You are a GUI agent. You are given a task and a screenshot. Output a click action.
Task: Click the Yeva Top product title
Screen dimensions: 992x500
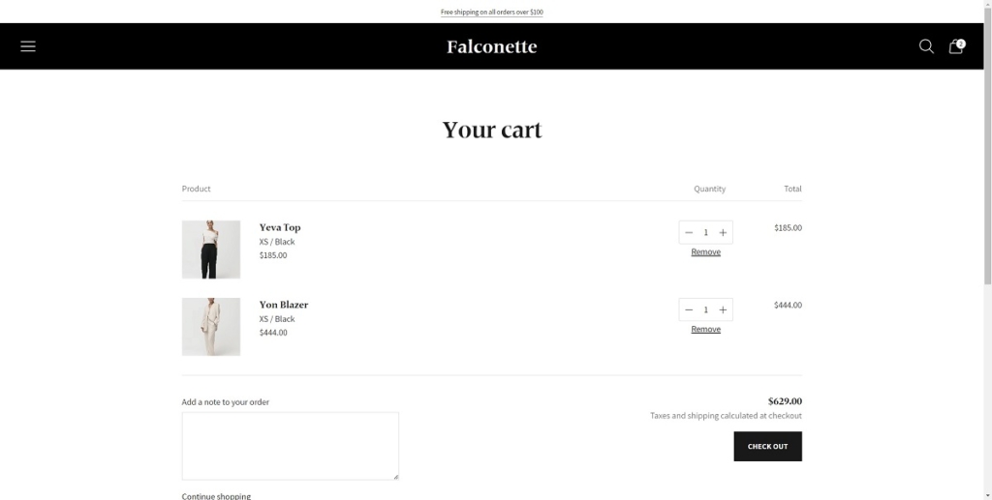pyautogui.click(x=280, y=227)
